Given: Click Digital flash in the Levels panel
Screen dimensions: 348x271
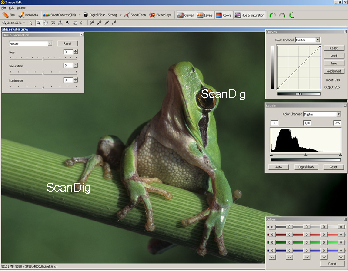Looking at the screenshot, I should click(306, 167).
